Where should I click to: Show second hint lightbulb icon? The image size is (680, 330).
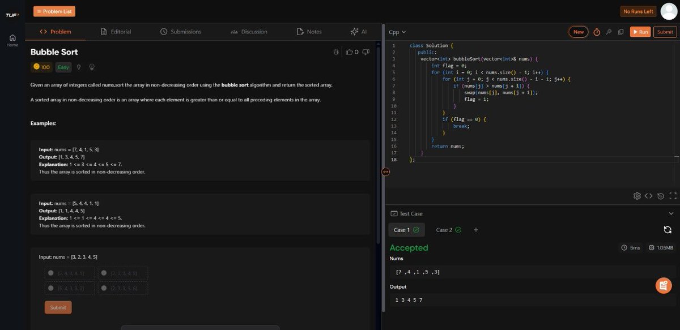click(x=91, y=67)
